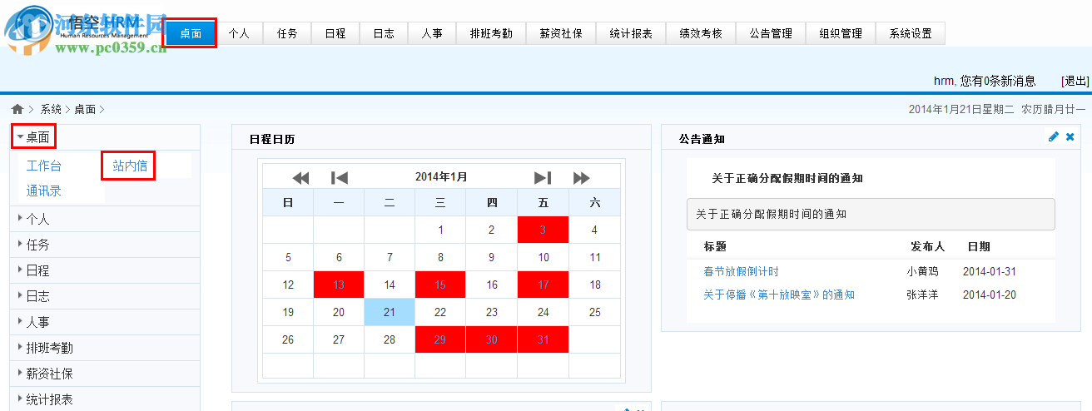This screenshot has width=1092, height=411.
Task: Click the 系统 breadcrumb item
Action: (x=51, y=109)
